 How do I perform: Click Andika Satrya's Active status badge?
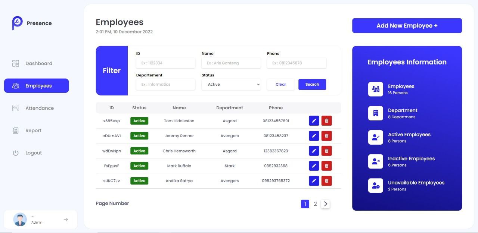click(139, 180)
